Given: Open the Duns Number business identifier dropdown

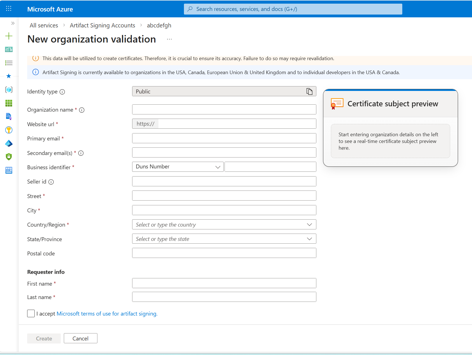Looking at the screenshot, I should point(178,167).
